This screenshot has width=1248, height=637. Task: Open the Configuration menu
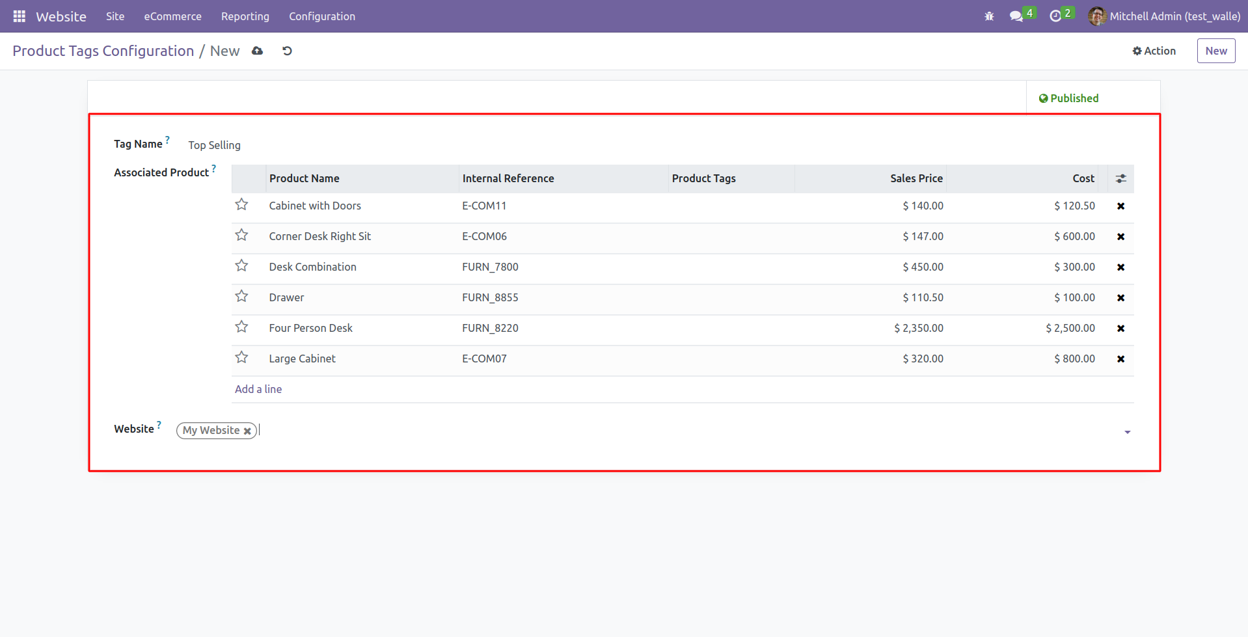(322, 16)
